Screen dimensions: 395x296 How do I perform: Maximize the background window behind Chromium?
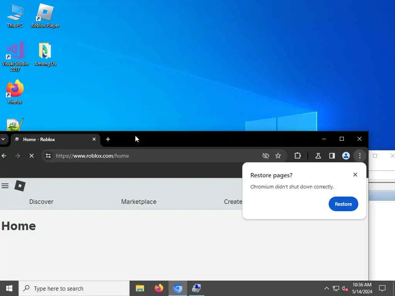[375, 156]
